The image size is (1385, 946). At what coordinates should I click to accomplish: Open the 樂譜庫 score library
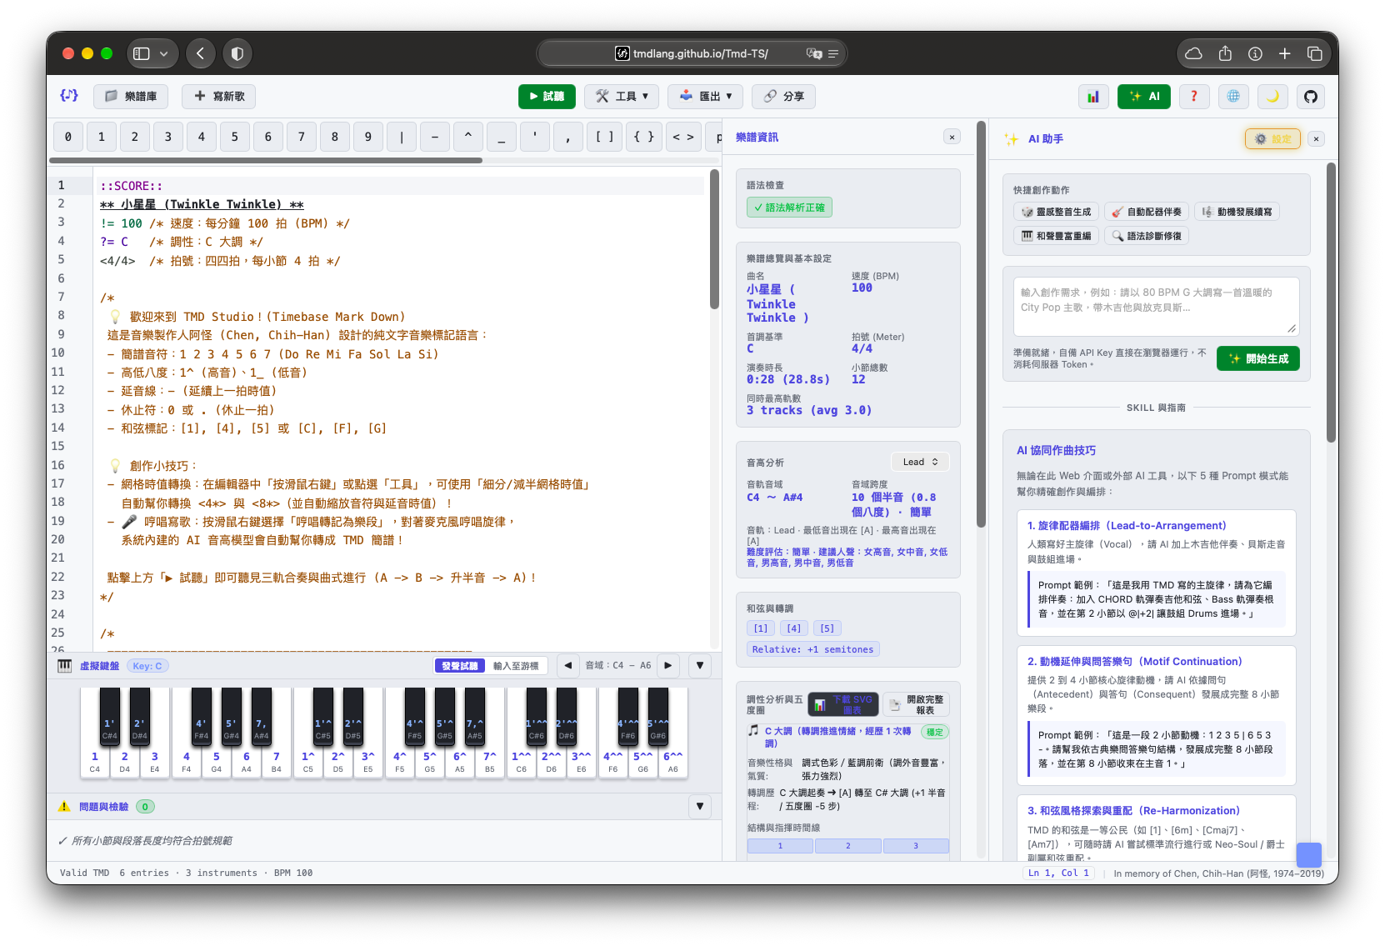click(131, 97)
